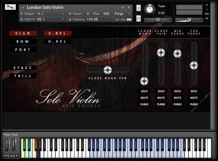This screenshot has width=218, height=161.
Task: Solo the Close Mono microphone
Action: click(x=144, y=91)
